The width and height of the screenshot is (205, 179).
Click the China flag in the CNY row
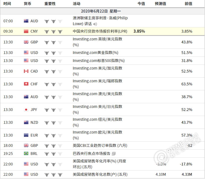(x=26, y=31)
